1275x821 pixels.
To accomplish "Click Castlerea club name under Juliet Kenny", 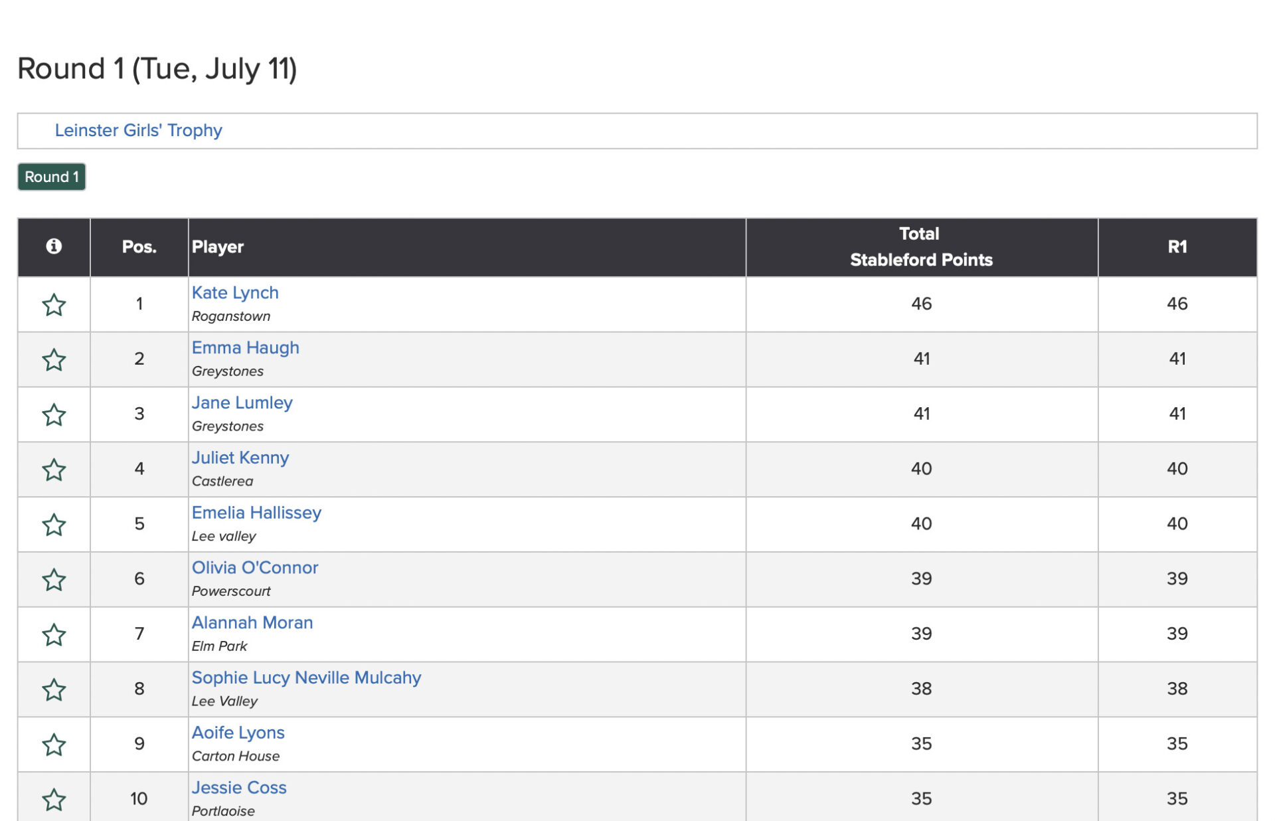I will tap(222, 481).
